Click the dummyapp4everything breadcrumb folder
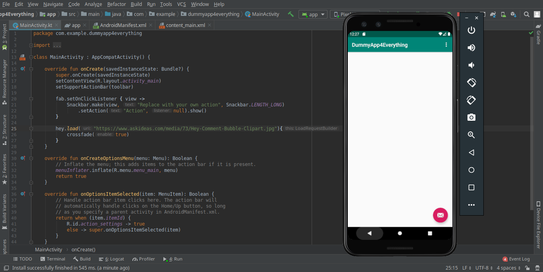This screenshot has height=272, width=543. [x=210, y=14]
